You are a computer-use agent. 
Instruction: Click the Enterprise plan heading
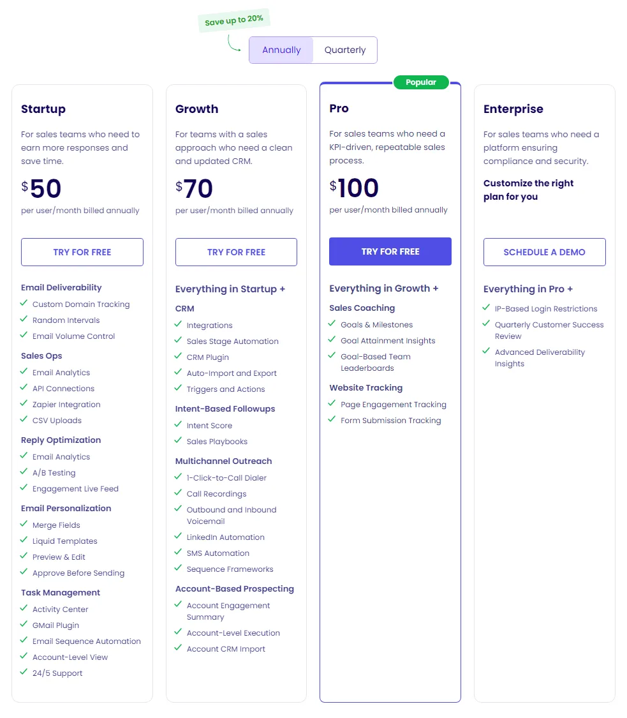(x=513, y=109)
